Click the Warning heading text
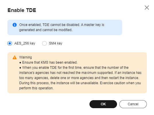This screenshot has height=115, width=154. point(26,57)
